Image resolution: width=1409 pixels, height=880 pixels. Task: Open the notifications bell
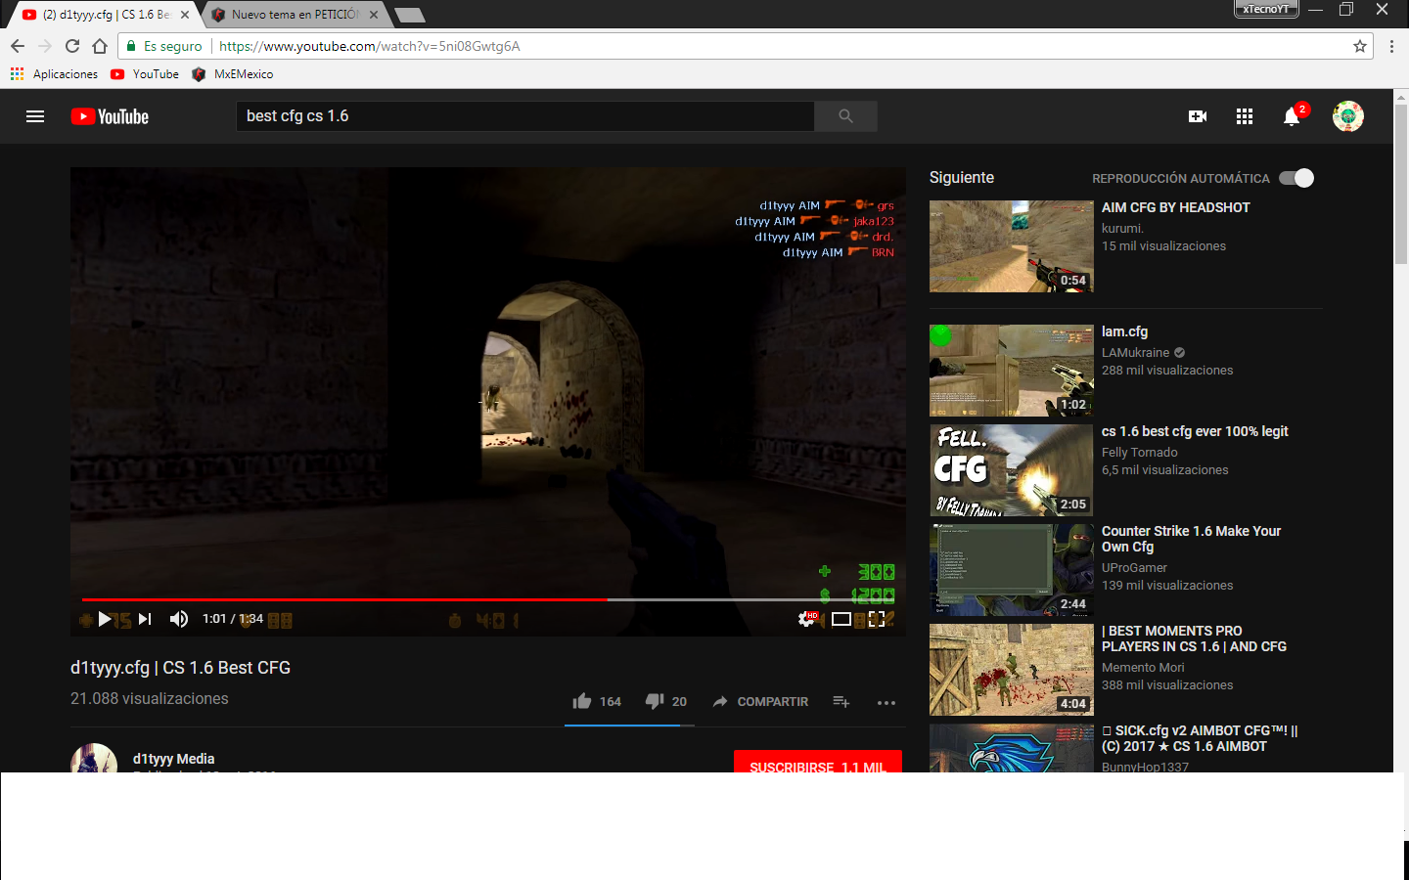tap(1292, 116)
